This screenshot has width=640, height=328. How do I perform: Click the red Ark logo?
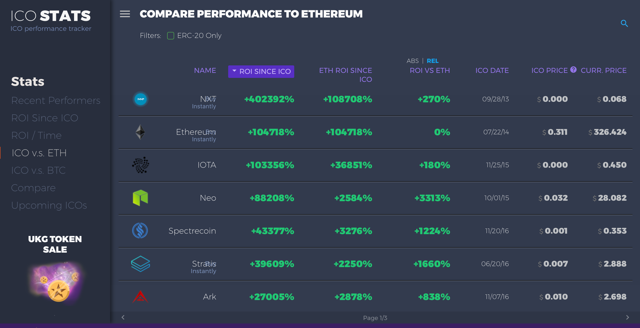pyautogui.click(x=140, y=297)
